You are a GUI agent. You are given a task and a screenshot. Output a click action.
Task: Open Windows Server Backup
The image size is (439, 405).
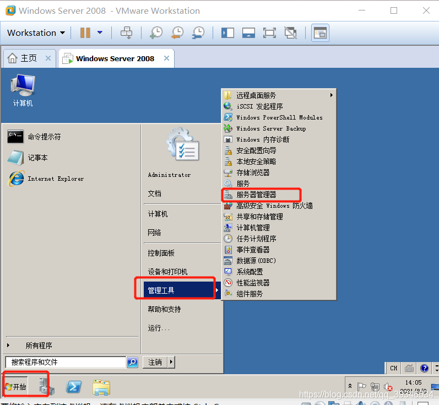coord(279,128)
